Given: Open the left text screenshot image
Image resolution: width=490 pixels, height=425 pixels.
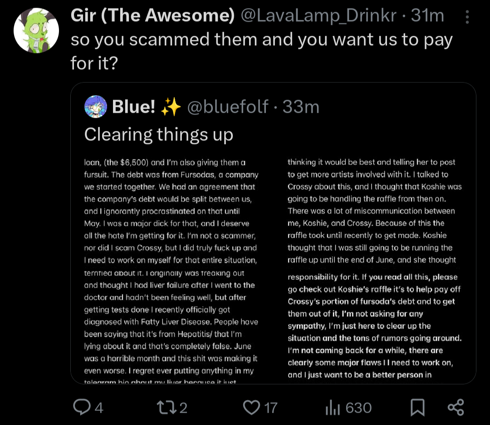Looking at the screenshot, I should pos(171,270).
